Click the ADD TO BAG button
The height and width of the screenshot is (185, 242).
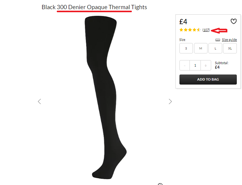click(208, 79)
